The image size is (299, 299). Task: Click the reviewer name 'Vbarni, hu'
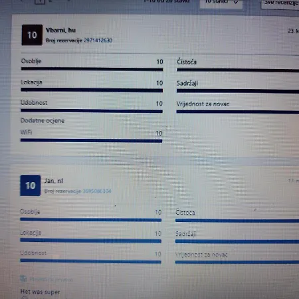(60, 30)
